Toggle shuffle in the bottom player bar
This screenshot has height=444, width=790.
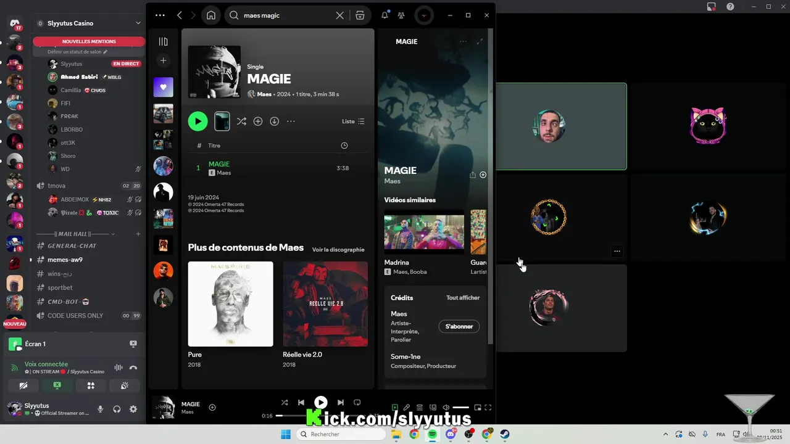point(285,403)
